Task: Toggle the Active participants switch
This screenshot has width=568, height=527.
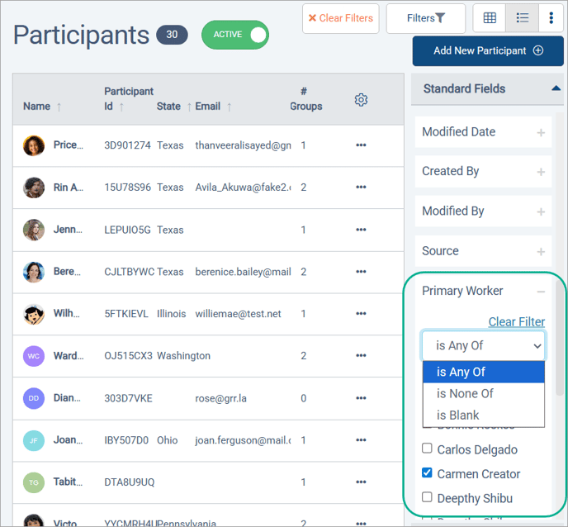Action: (x=235, y=35)
